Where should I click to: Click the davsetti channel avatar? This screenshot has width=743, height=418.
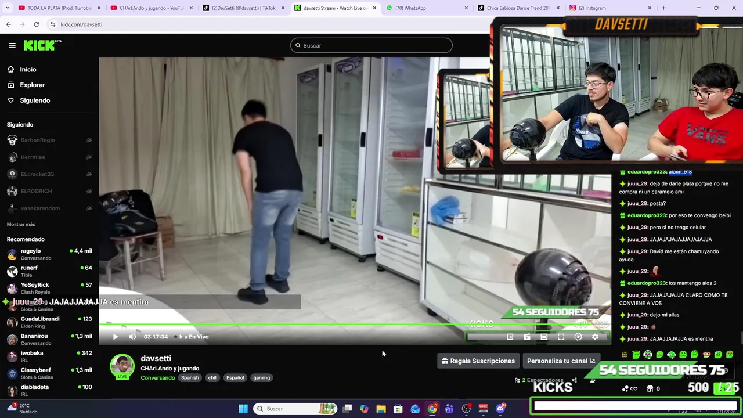tap(122, 367)
